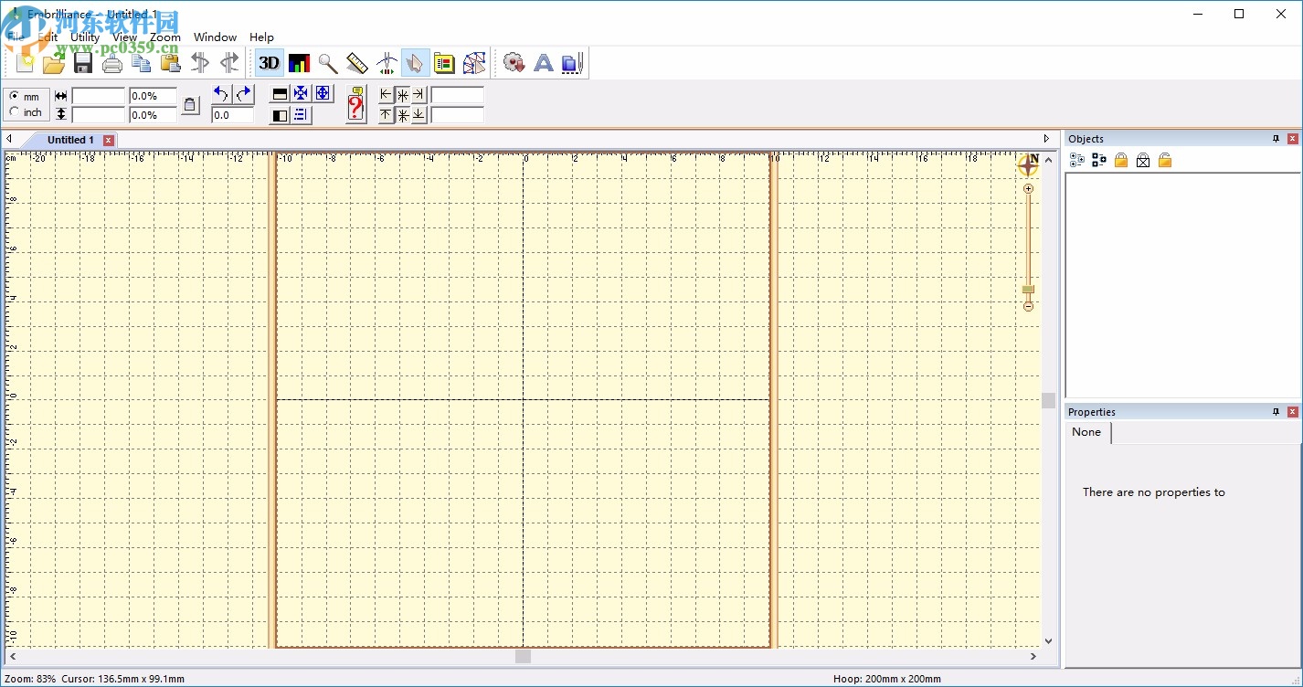Click the rotate right arrow button

(243, 94)
